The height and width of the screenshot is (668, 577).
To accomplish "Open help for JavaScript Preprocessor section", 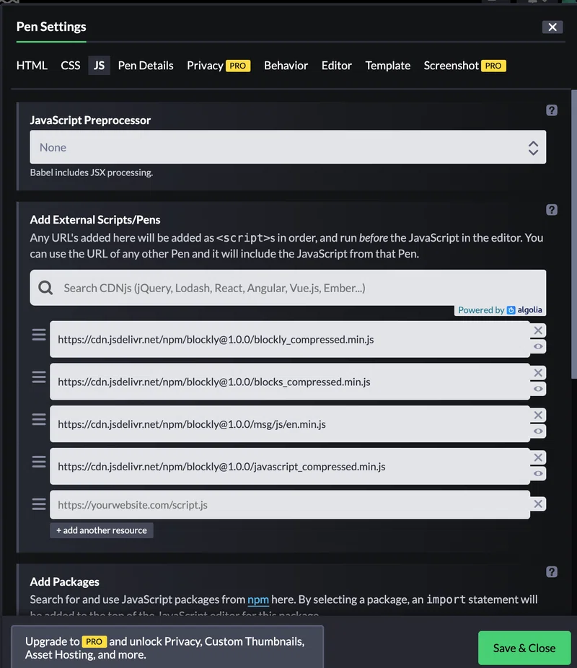I will point(552,110).
